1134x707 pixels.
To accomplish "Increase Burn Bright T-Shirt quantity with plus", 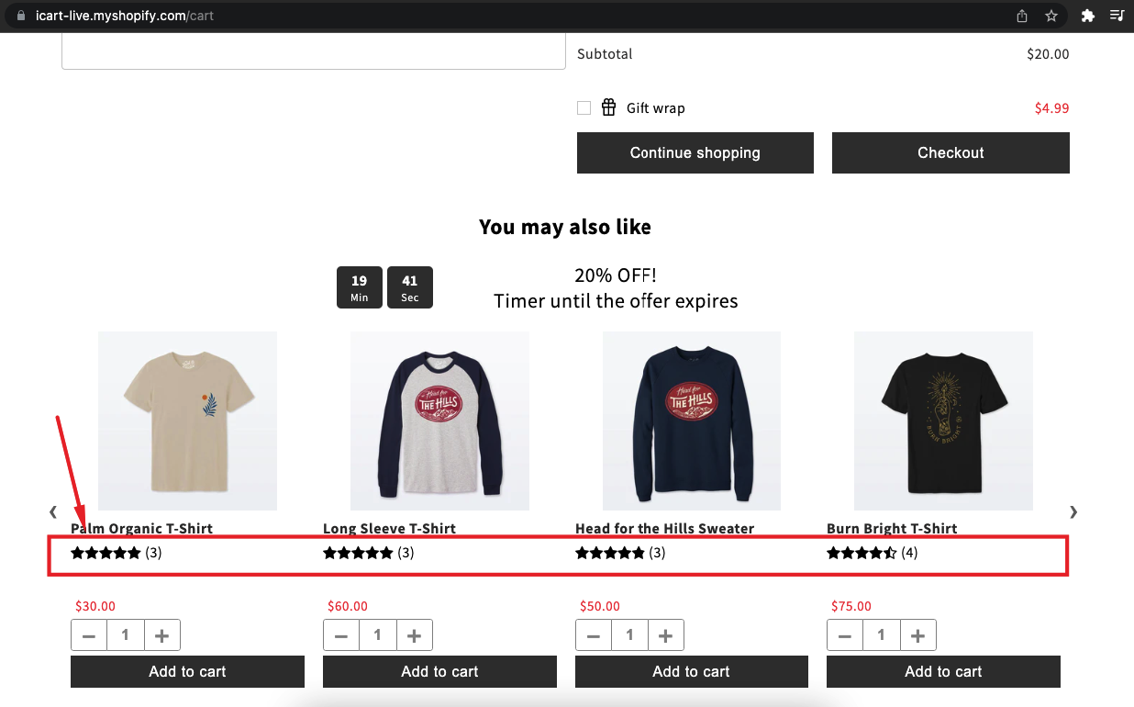I will click(917, 635).
